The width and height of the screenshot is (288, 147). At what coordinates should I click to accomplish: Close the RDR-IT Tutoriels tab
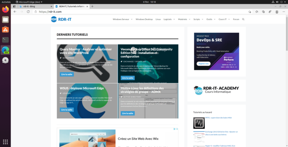pos(87,6)
